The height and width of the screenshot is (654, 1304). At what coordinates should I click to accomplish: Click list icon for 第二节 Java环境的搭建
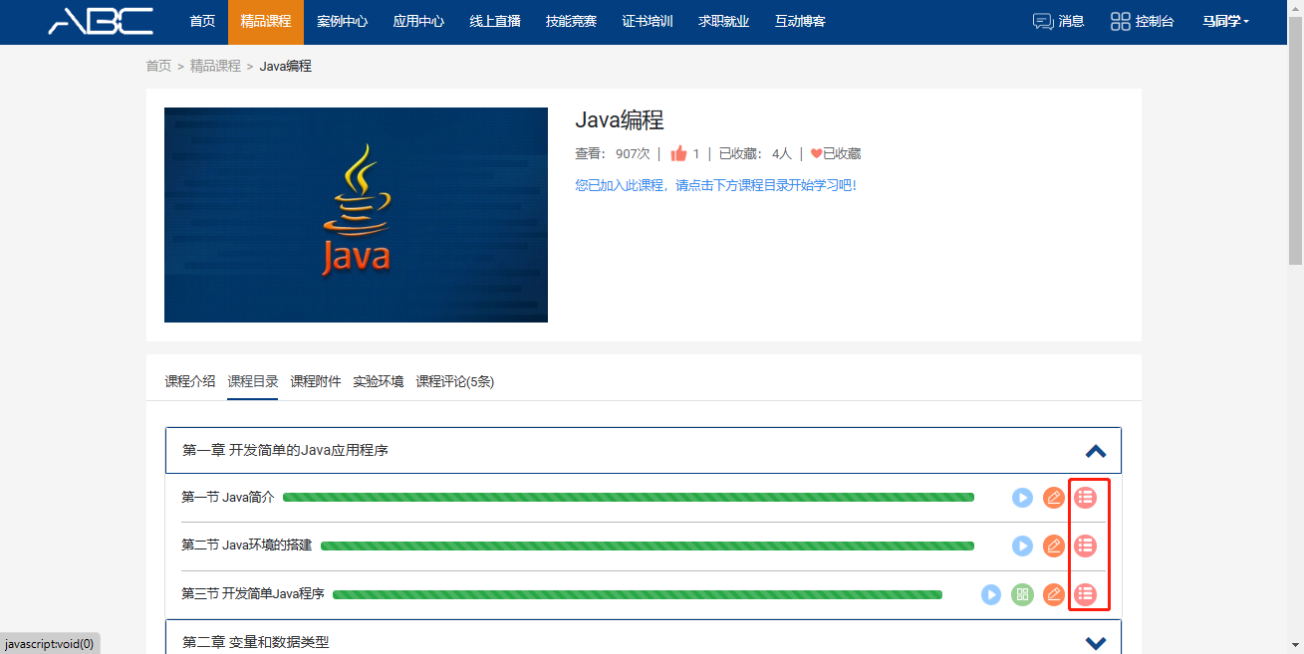click(1086, 545)
